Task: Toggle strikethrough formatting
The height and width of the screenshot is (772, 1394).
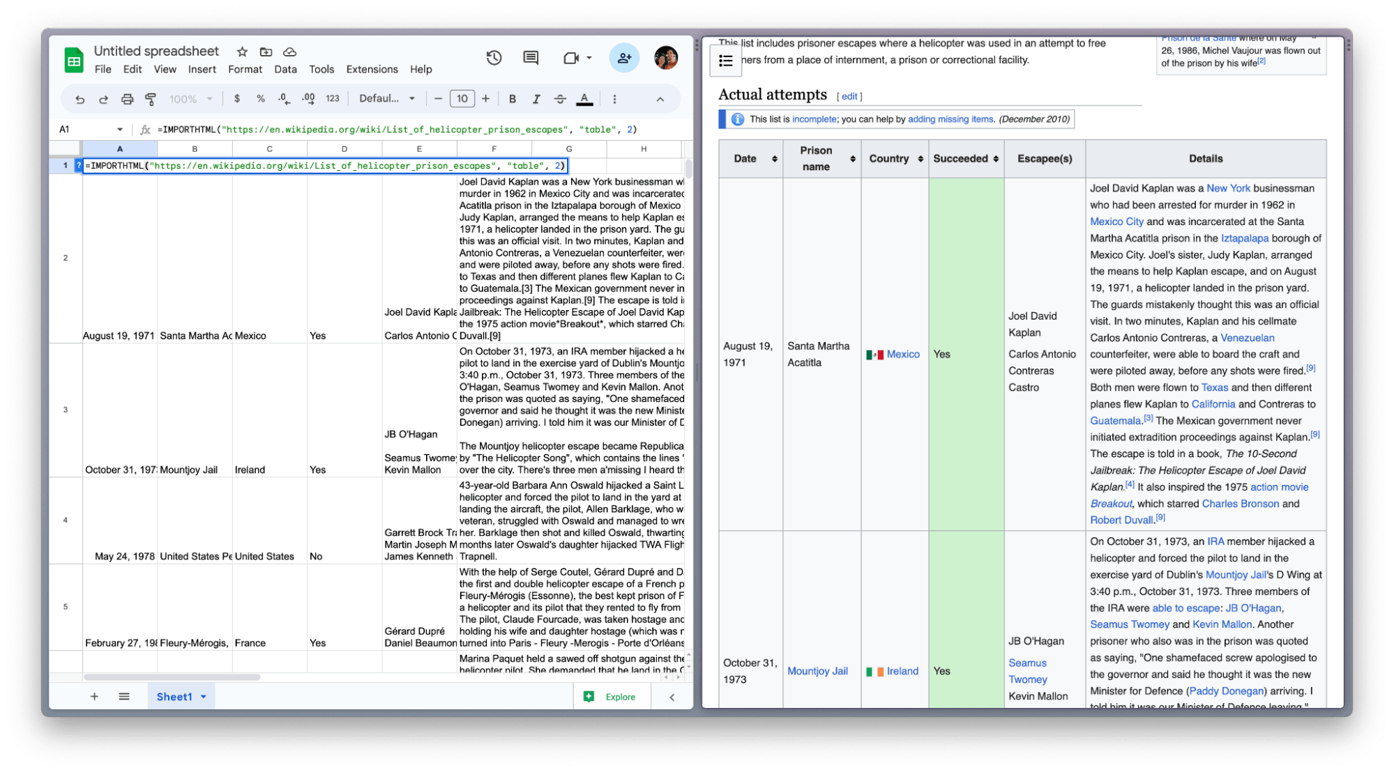Action: (560, 99)
